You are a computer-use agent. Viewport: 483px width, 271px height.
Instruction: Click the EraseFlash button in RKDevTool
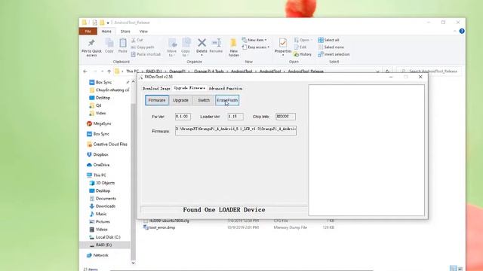[x=227, y=100]
